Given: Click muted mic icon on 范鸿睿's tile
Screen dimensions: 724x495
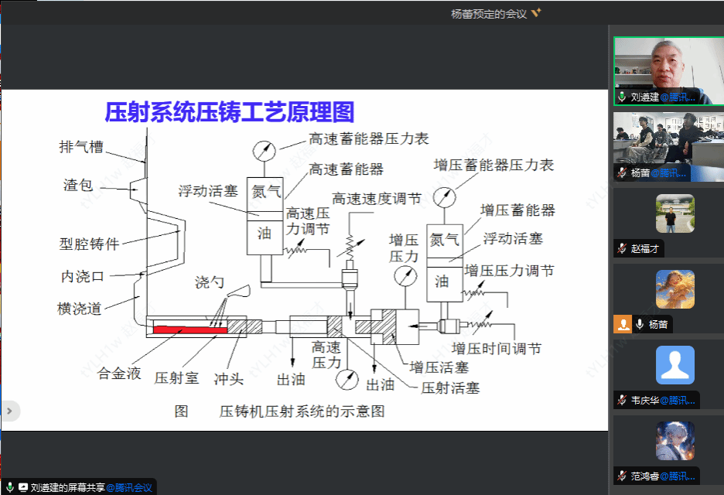Looking at the screenshot, I should (x=621, y=476).
